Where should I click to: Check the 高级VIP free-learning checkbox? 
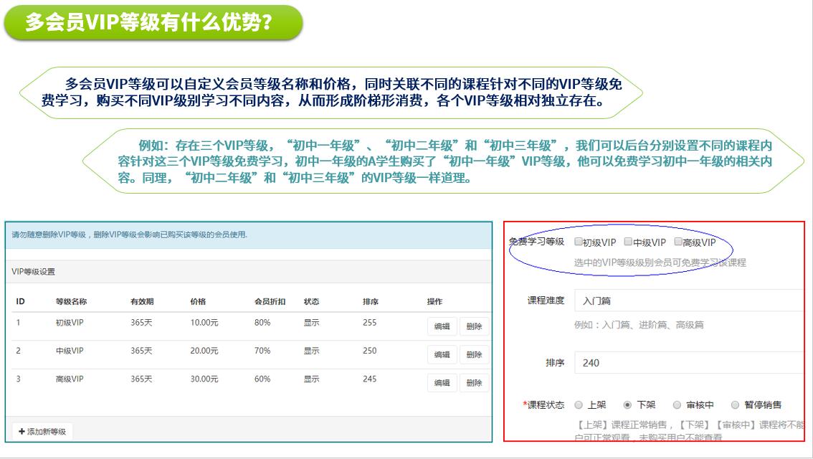[678, 242]
